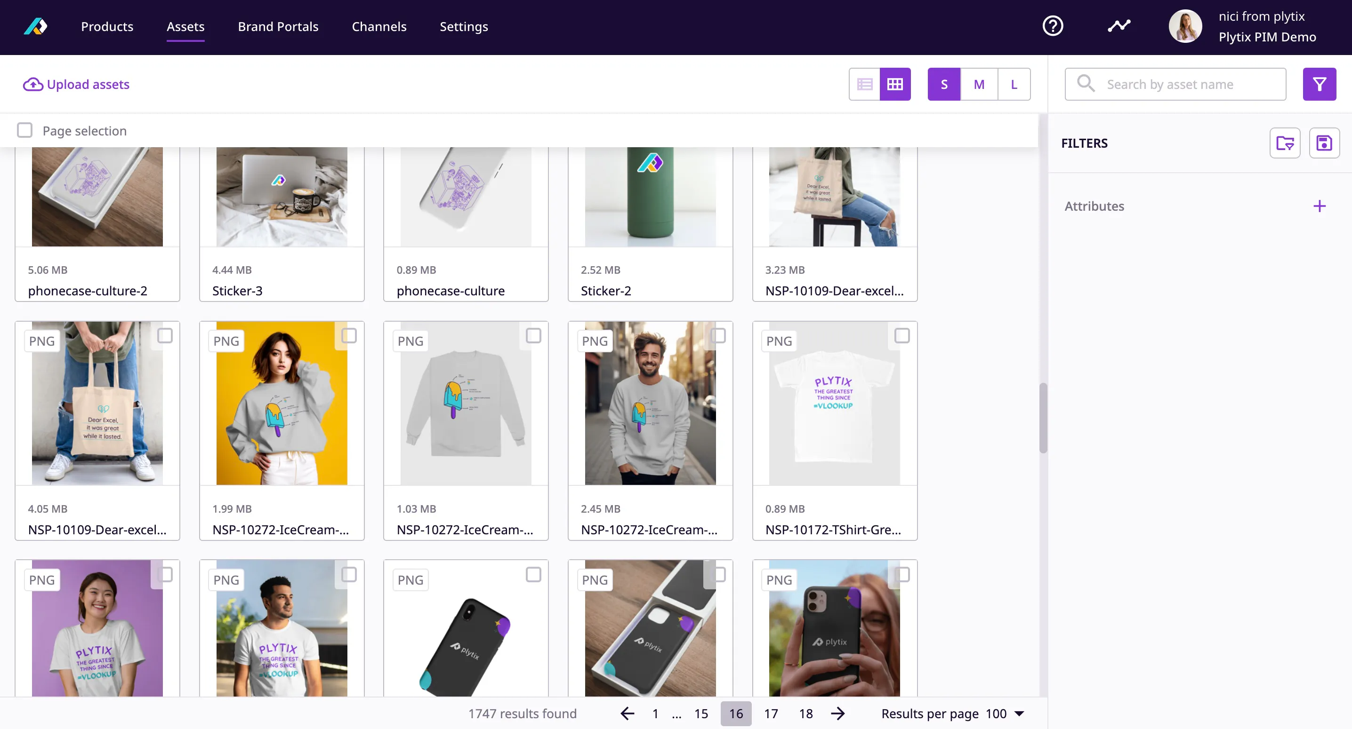Viewport: 1352px width, 729px height.
Task: Click the save filter disk icon
Action: (x=1324, y=143)
